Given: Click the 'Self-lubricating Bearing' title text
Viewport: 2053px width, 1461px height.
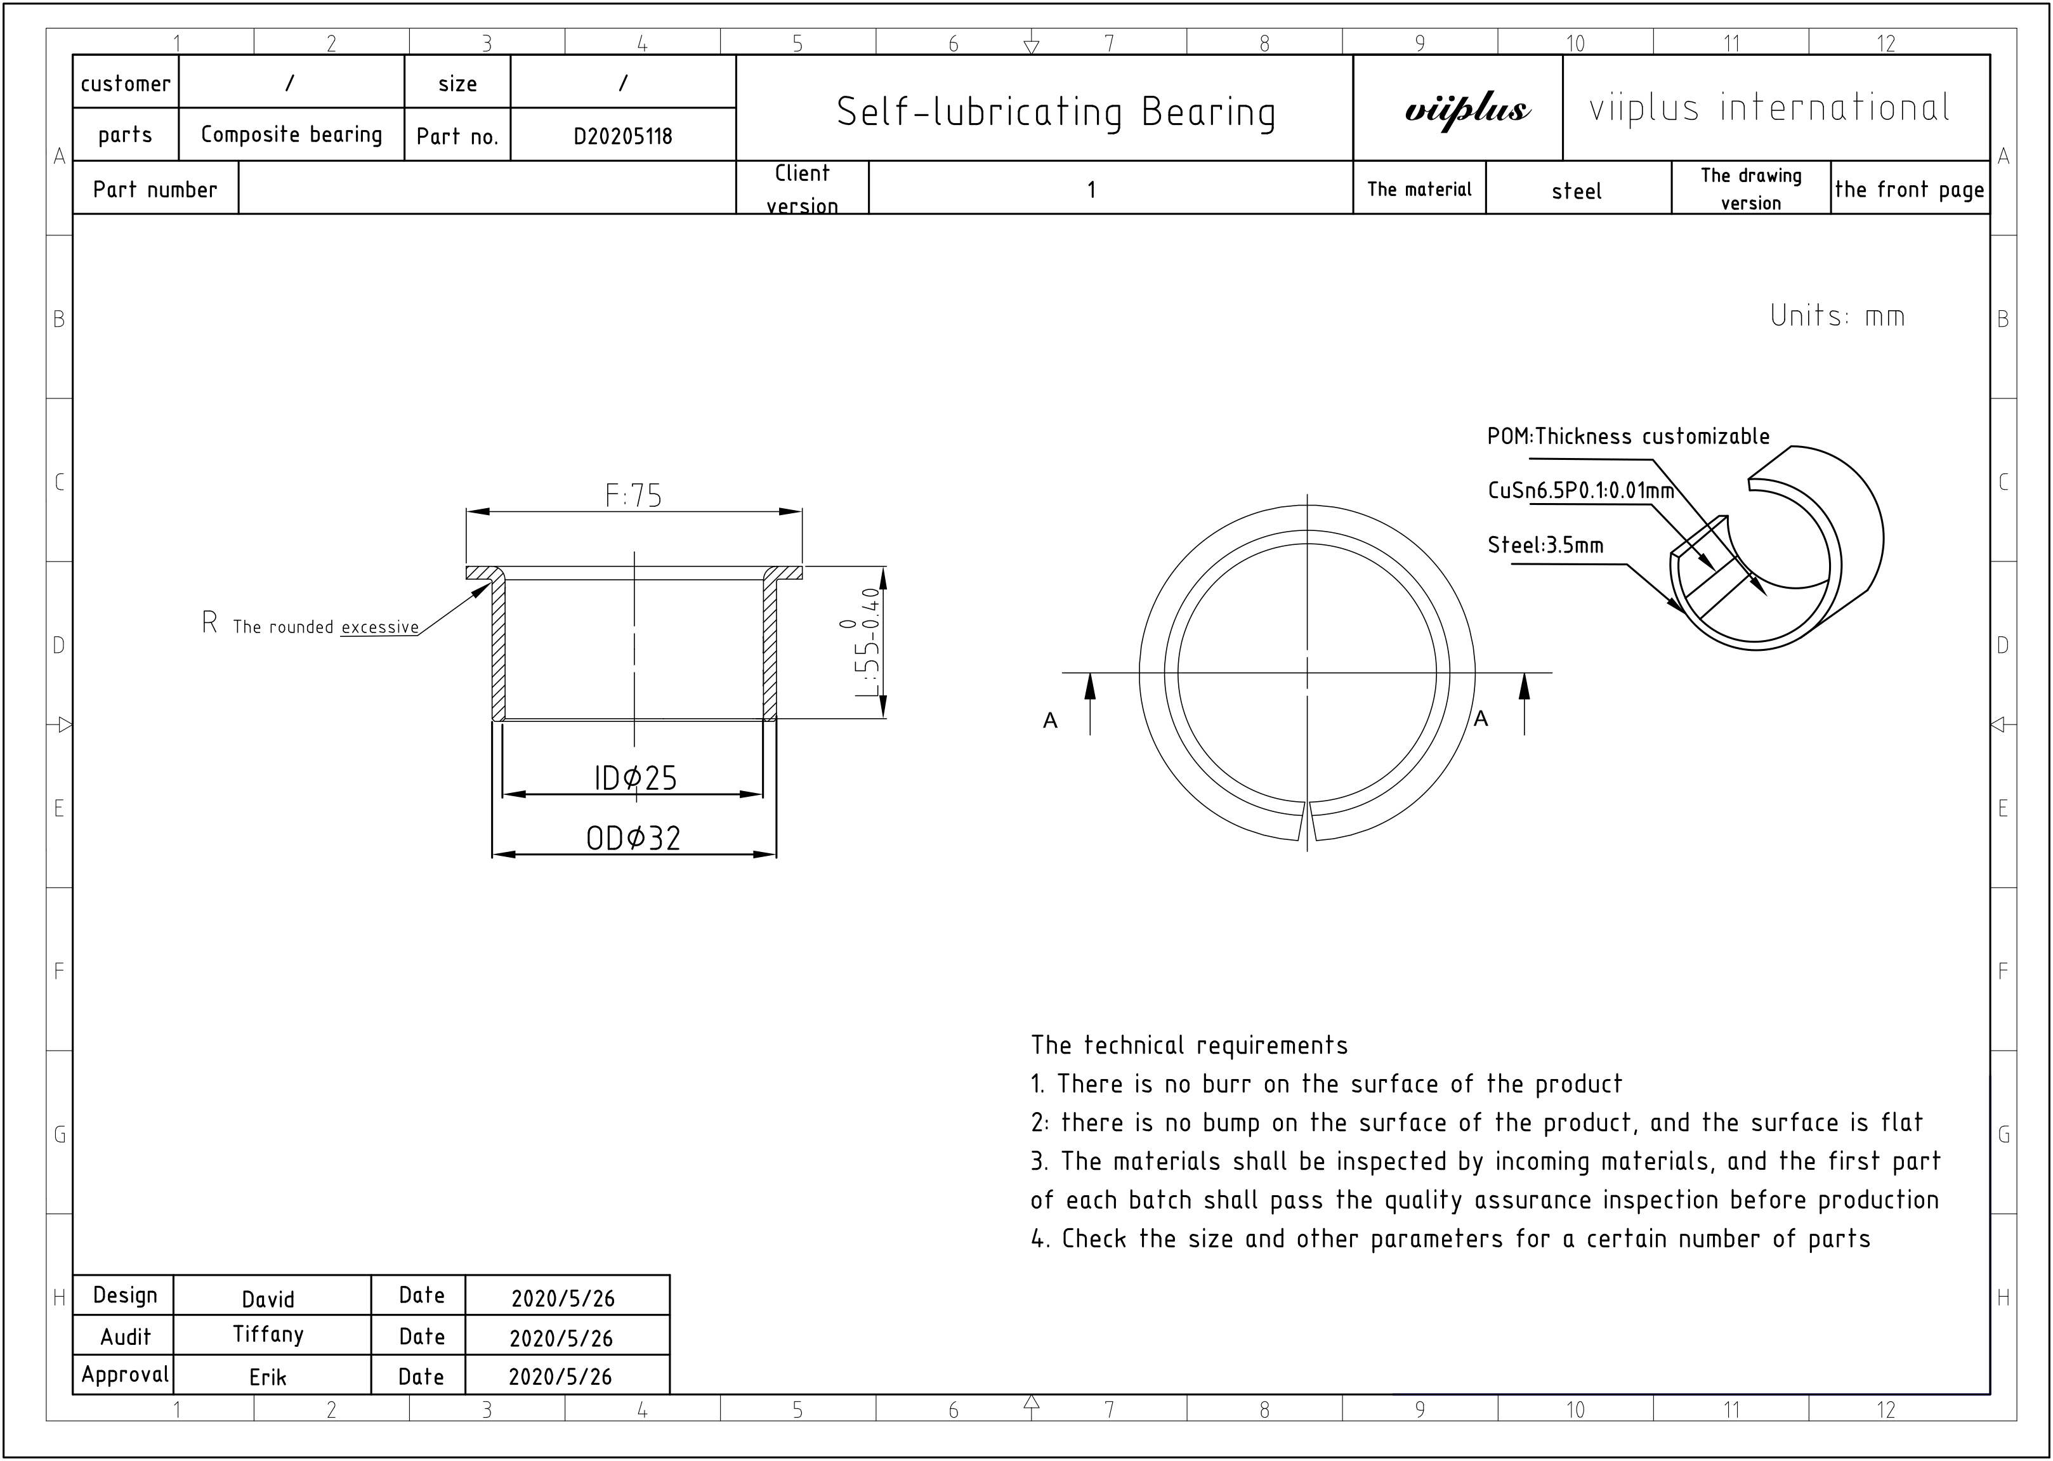Looking at the screenshot, I should pos(1056,112).
